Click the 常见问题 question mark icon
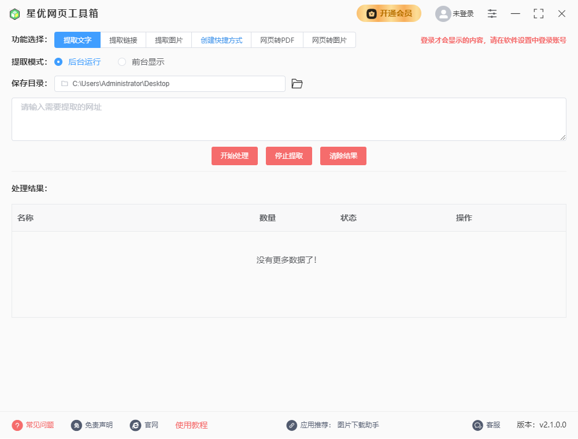 (x=18, y=425)
